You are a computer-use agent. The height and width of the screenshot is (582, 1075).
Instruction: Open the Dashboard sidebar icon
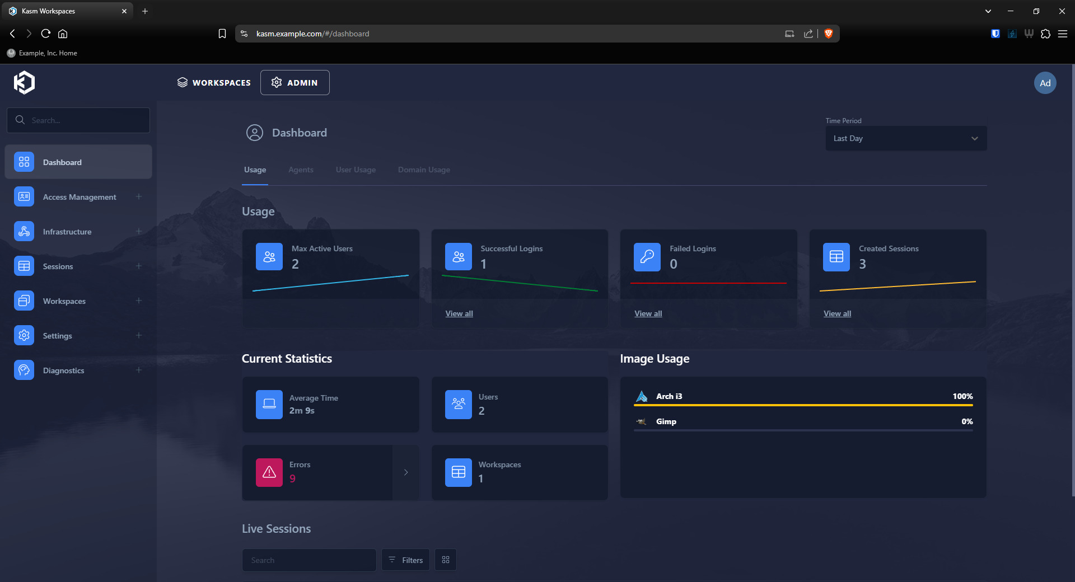tap(24, 162)
